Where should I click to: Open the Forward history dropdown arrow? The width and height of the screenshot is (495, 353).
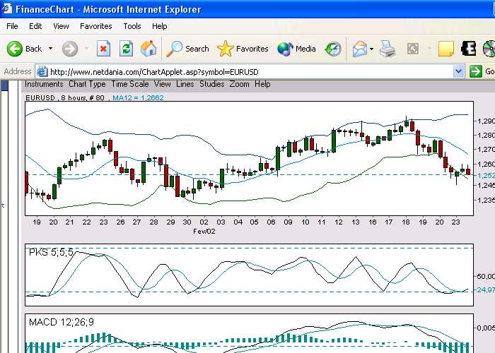click(x=86, y=49)
